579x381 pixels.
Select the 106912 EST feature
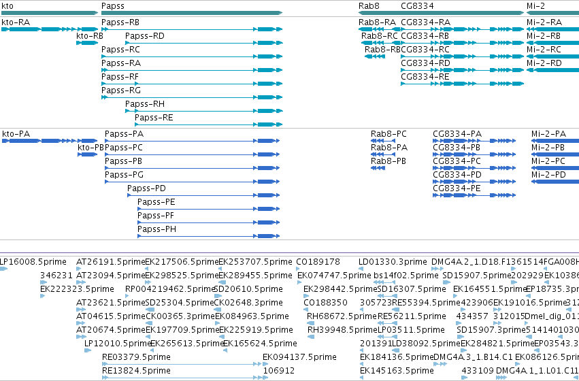265,378
